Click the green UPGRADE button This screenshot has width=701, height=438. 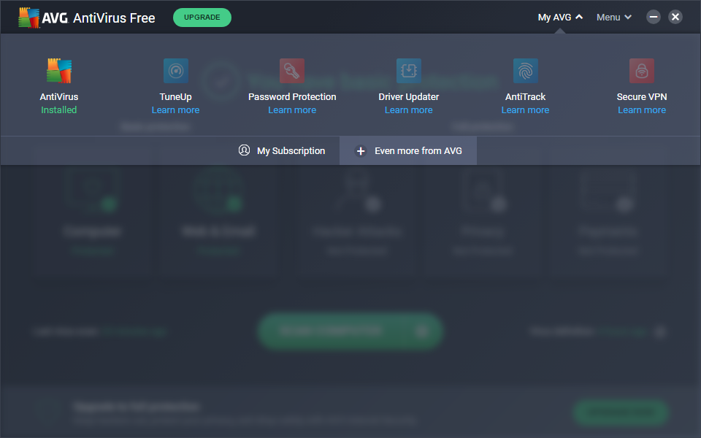pyautogui.click(x=202, y=18)
